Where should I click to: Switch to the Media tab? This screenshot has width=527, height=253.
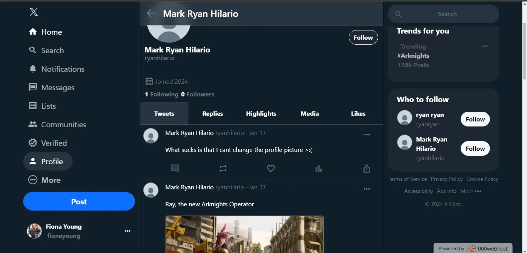tap(309, 113)
